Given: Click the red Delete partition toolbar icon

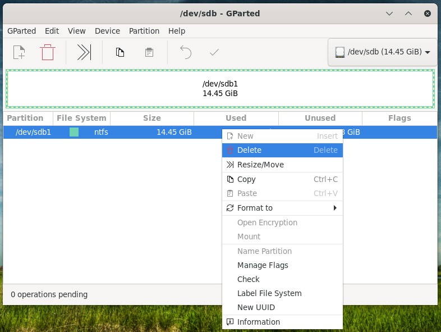Looking at the screenshot, I should [x=48, y=52].
